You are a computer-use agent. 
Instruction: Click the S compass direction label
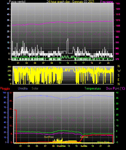[x=118, y=75]
